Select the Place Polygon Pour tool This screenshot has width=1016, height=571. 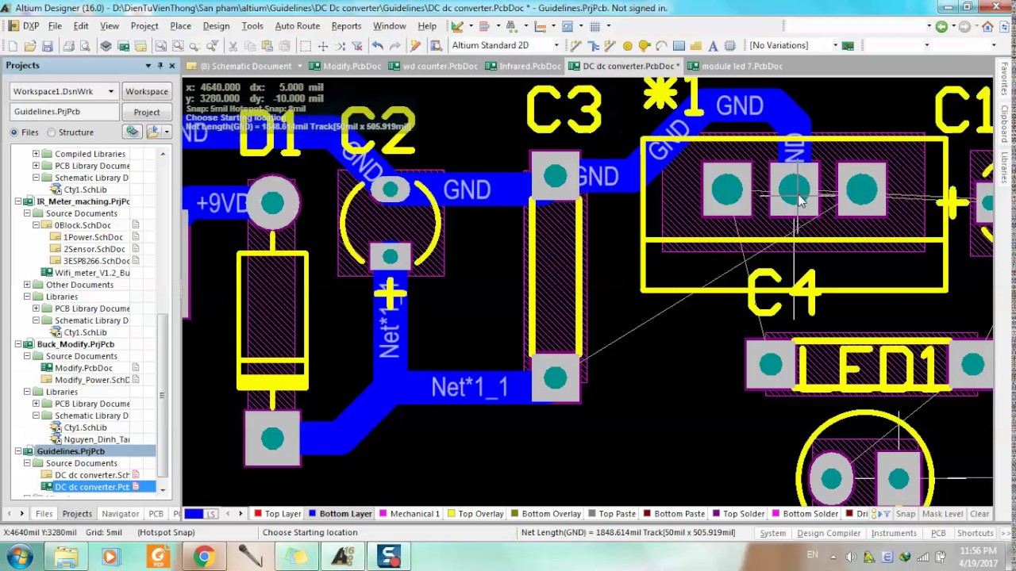coord(696,45)
